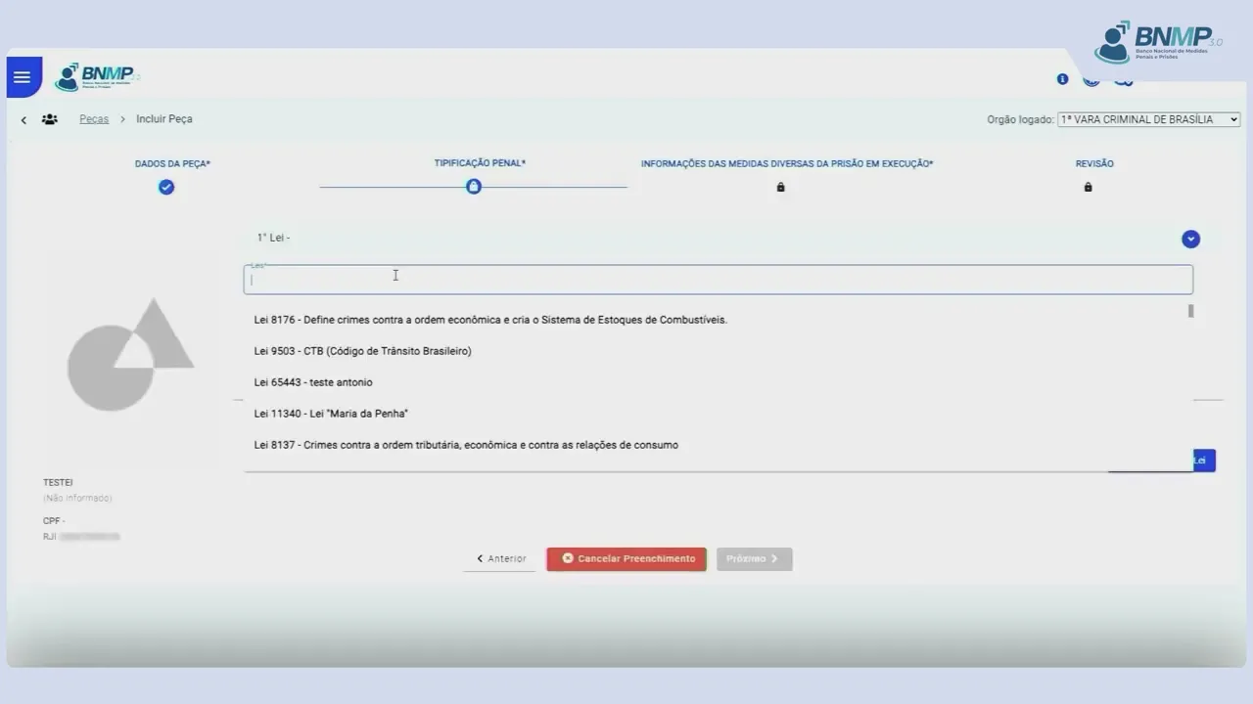Click the law list scrollbar thumb
This screenshot has width=1253, height=704.
click(1190, 311)
